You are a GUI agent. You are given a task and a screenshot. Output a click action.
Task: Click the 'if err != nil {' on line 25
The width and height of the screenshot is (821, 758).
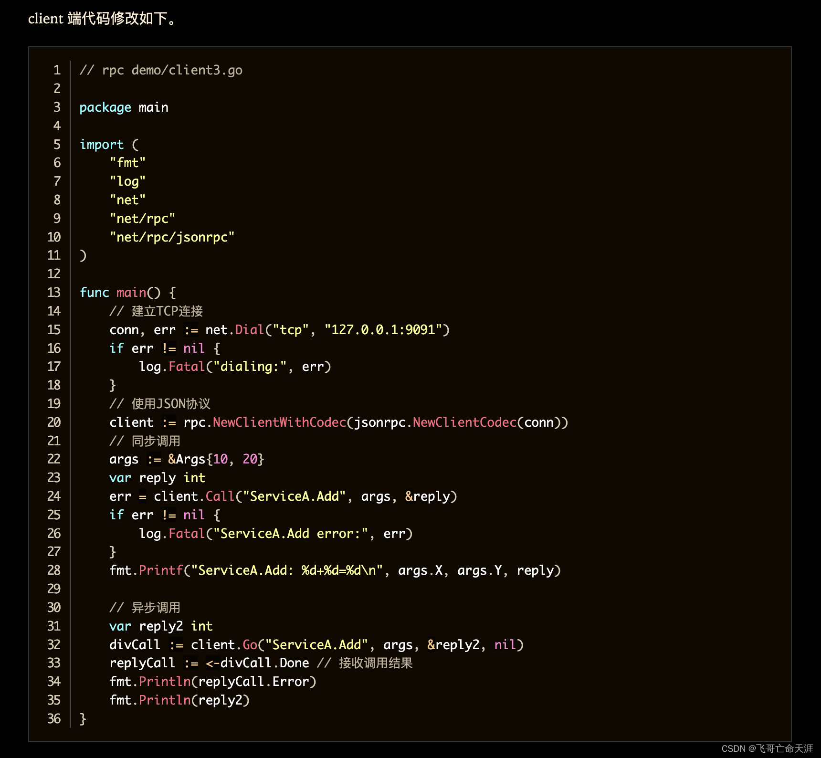[x=165, y=515]
